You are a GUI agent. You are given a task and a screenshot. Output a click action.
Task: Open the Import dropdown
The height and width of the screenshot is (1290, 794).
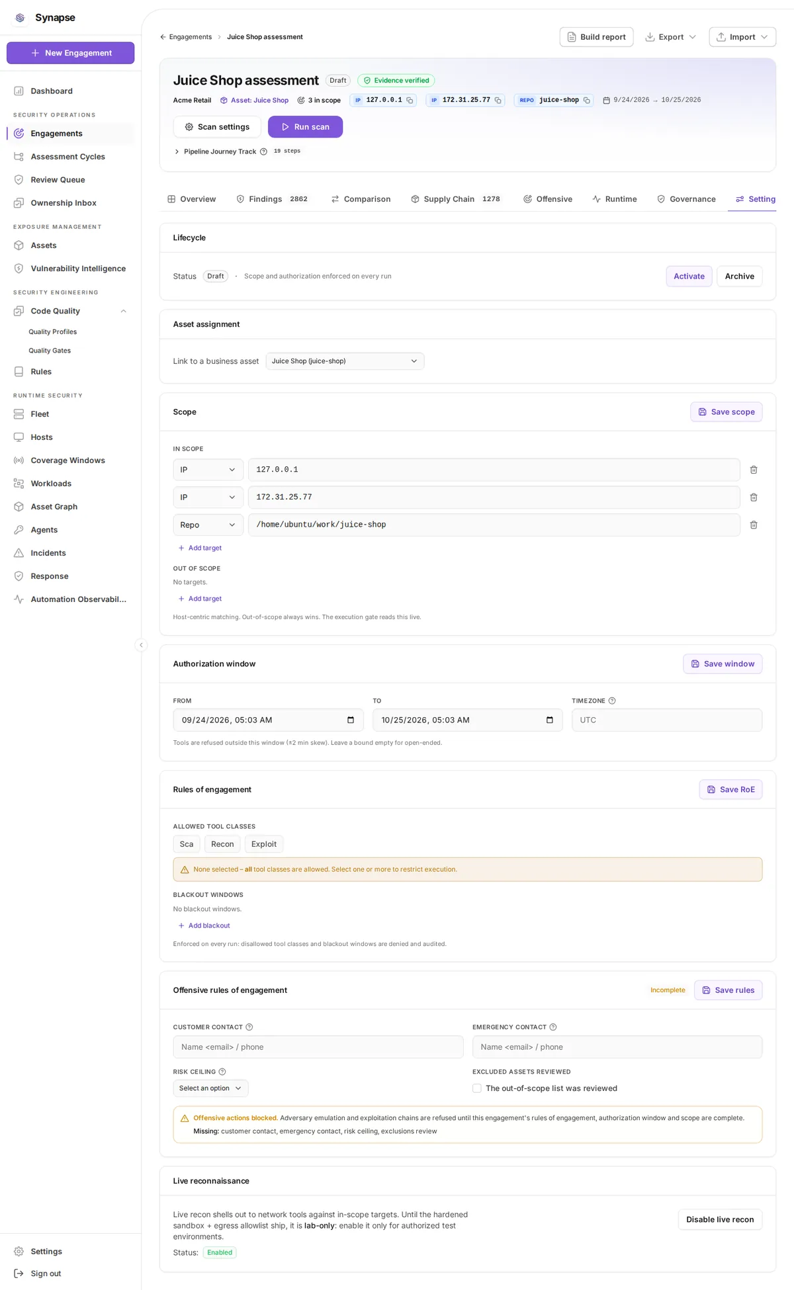pyautogui.click(x=742, y=37)
